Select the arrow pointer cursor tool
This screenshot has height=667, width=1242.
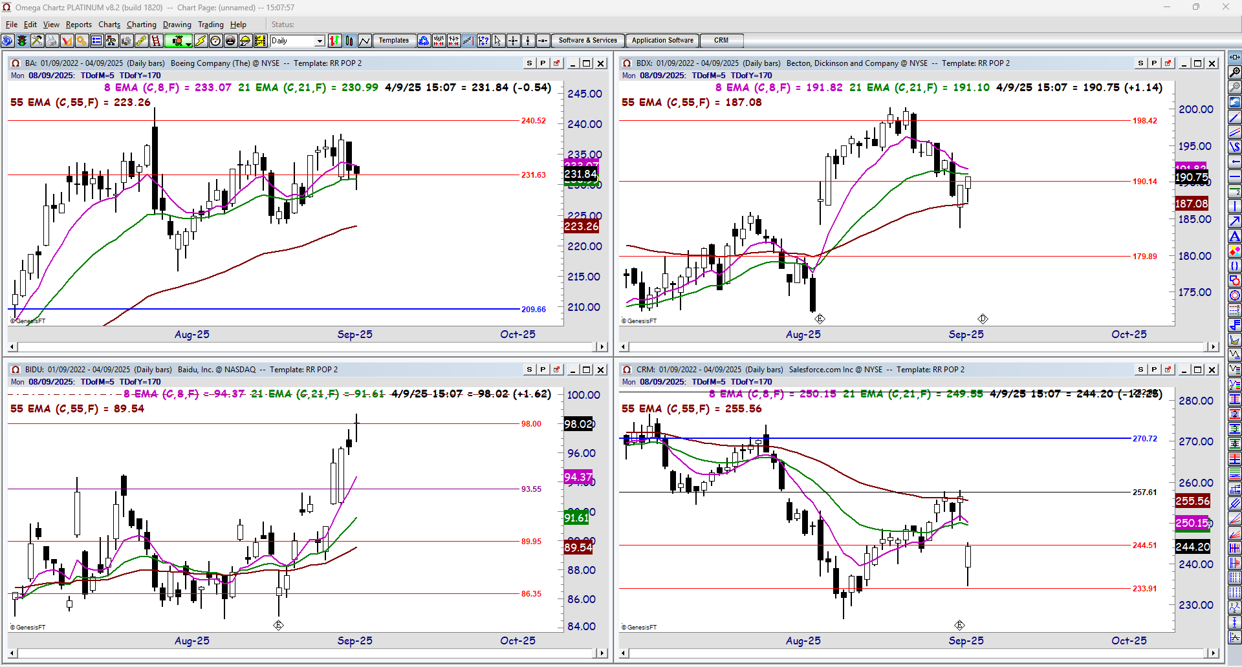pos(498,41)
